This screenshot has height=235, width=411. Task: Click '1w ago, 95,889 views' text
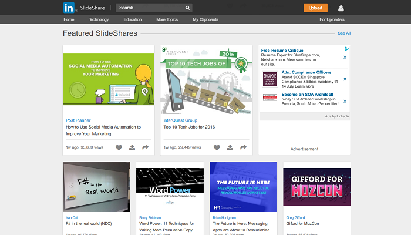coord(85,147)
